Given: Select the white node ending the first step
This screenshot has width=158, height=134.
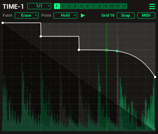Looking at the screenshot, I should coord(41,36).
